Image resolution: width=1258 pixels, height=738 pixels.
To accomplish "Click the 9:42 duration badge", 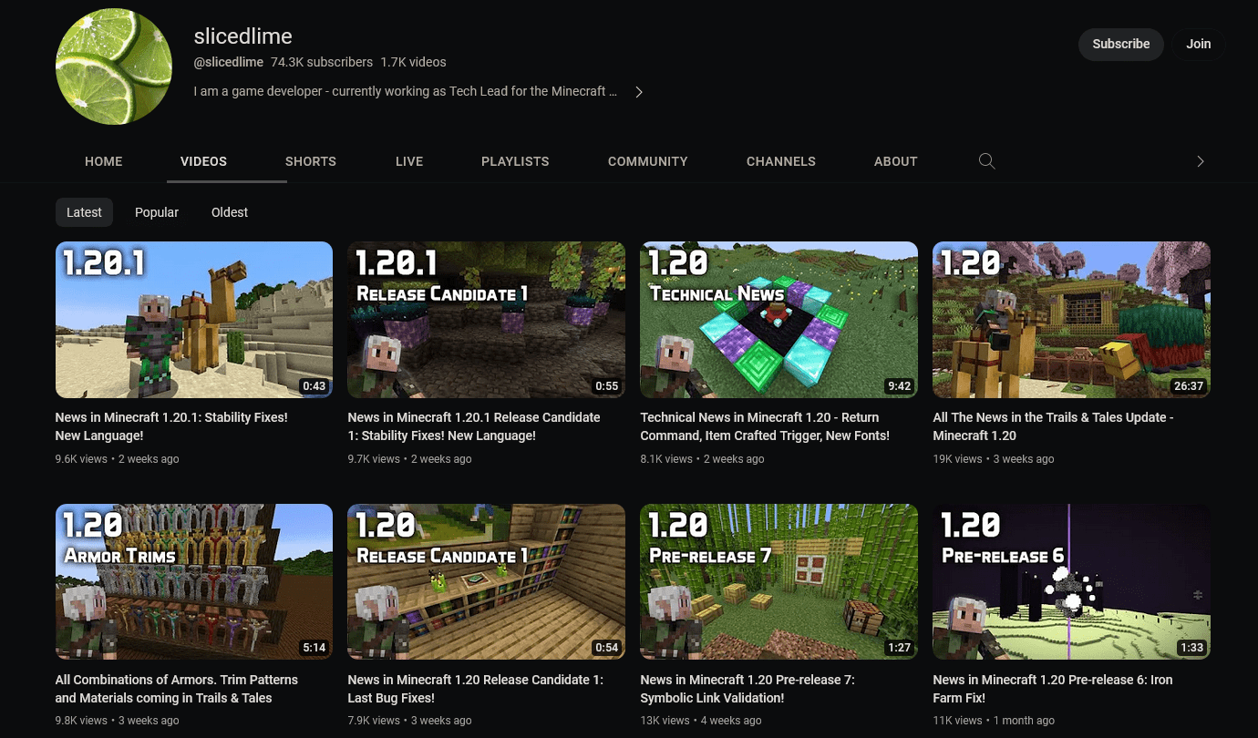I will pos(899,386).
